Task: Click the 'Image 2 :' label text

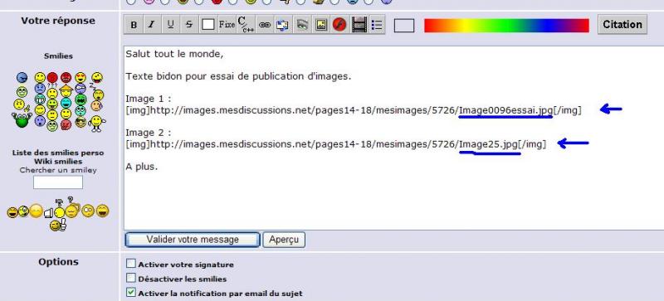Action: click(x=149, y=133)
